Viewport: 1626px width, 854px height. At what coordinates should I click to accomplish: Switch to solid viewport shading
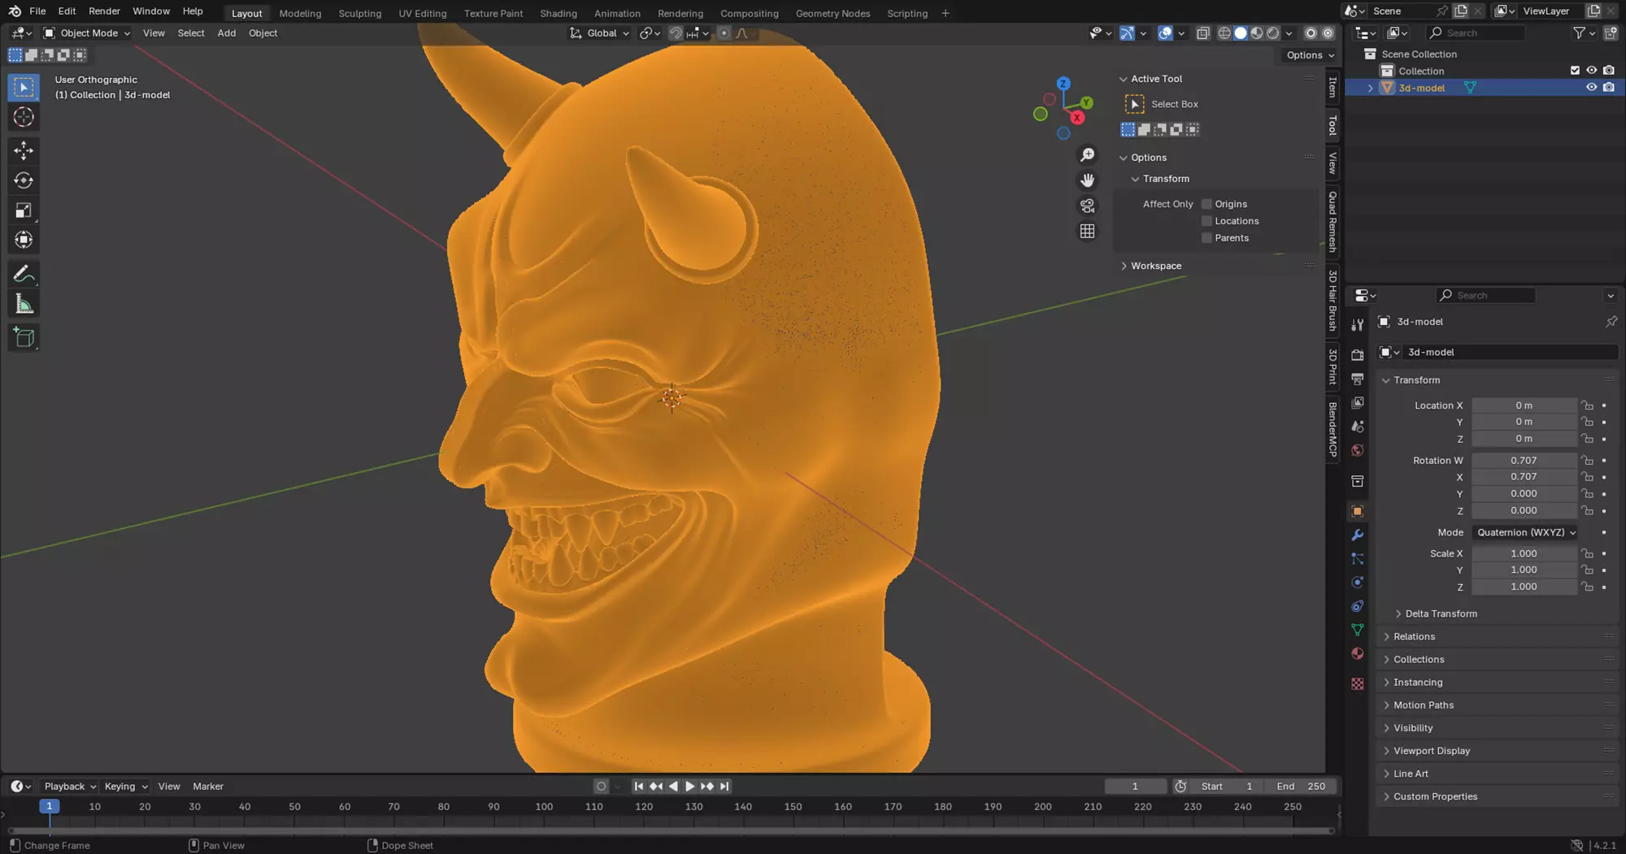(1241, 33)
